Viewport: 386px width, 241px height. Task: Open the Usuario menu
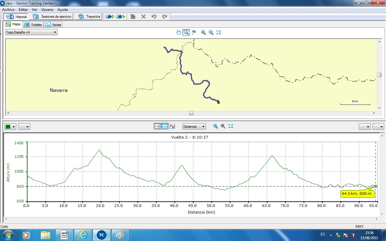(x=47, y=10)
